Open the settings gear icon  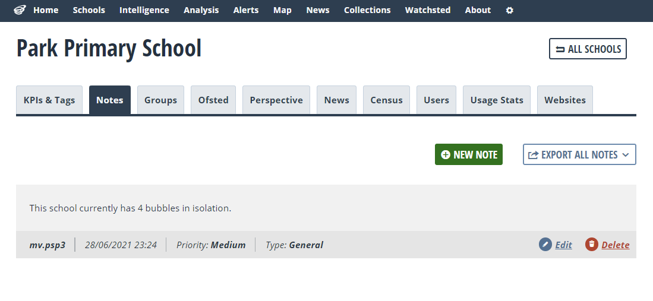click(x=509, y=11)
